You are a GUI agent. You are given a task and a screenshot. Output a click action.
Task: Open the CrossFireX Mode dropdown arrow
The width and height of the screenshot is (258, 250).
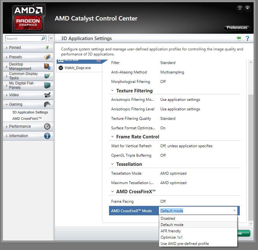(x=234, y=211)
